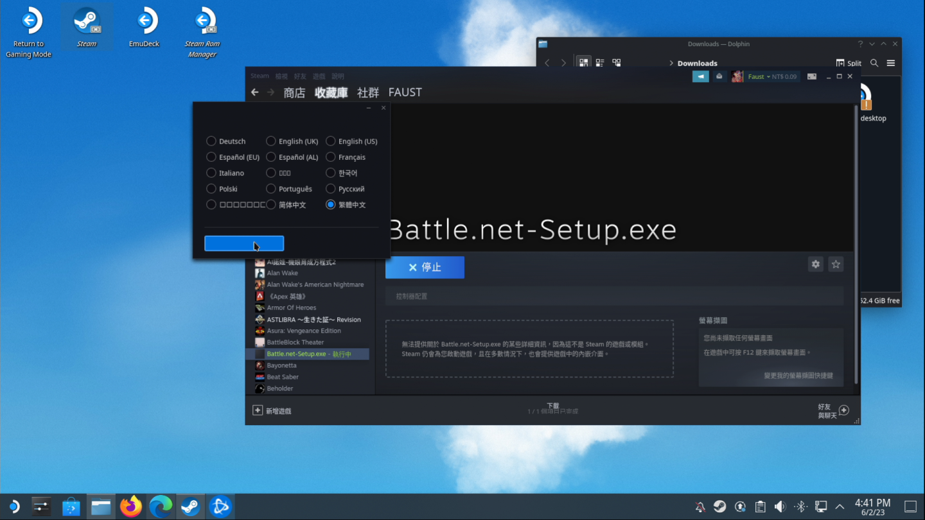Select ASTLIBRA Revision in library
Image resolution: width=925 pixels, height=520 pixels.
coord(313,319)
